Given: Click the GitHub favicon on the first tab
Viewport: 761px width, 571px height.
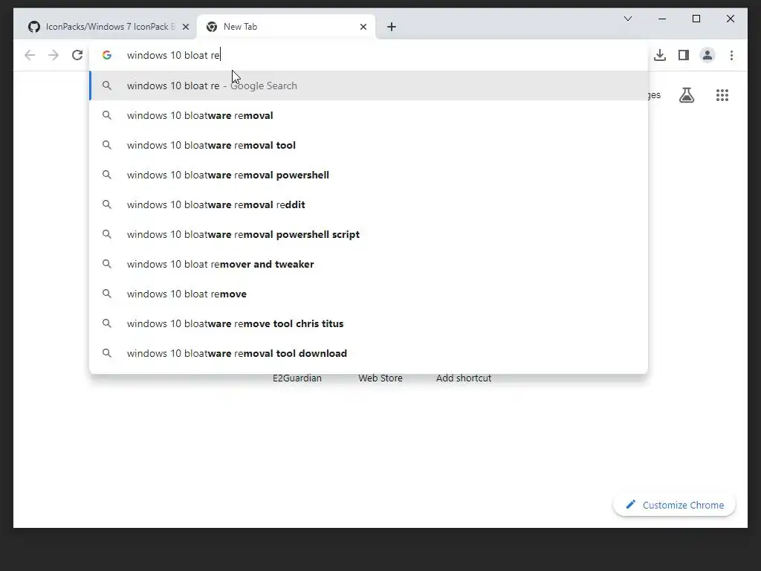Looking at the screenshot, I should (34, 27).
